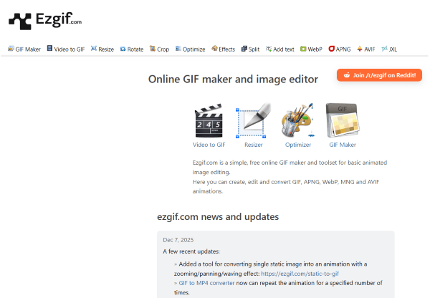
Task: Click Join /r/ezgif on Reddit button
Action: pos(379,75)
